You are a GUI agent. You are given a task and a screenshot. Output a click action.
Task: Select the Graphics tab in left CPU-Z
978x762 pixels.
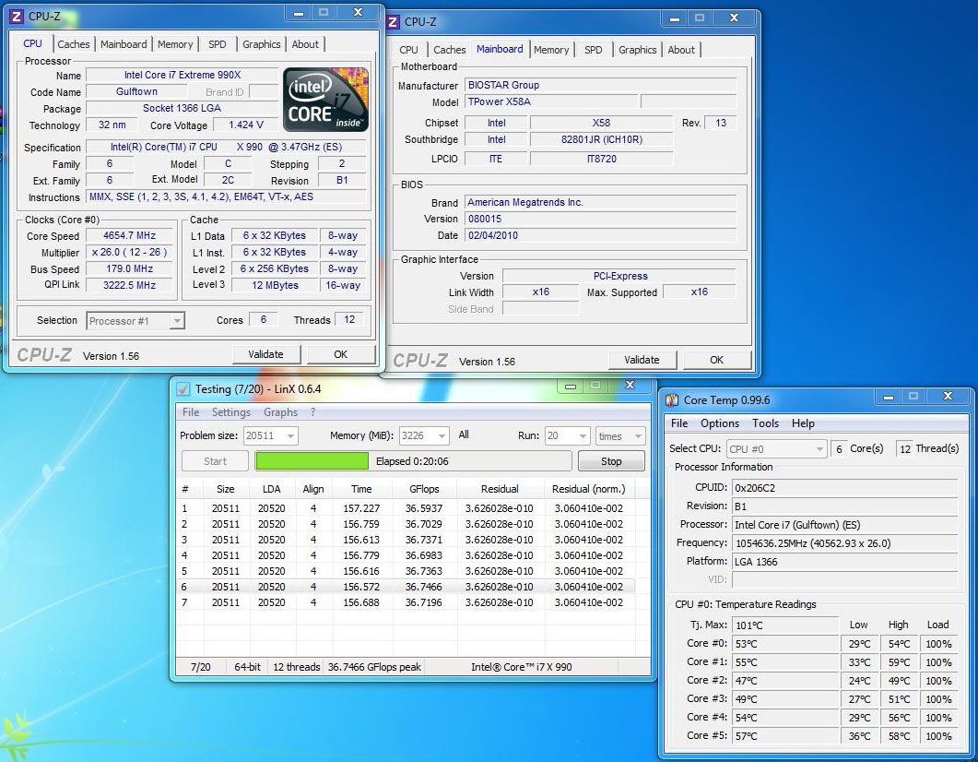(262, 44)
